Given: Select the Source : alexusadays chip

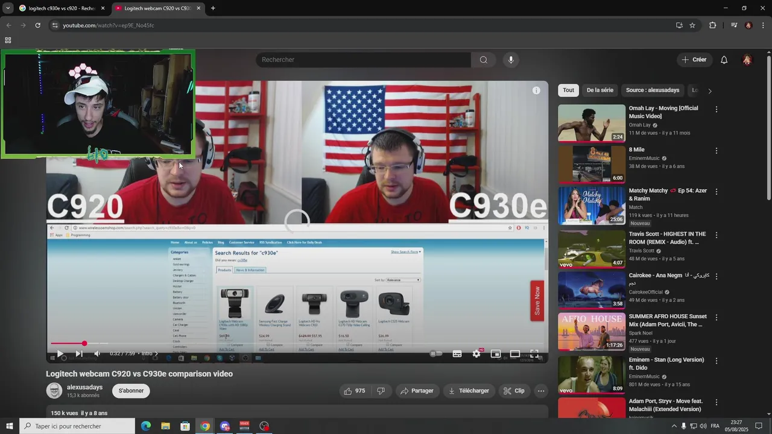Looking at the screenshot, I should coord(653,90).
